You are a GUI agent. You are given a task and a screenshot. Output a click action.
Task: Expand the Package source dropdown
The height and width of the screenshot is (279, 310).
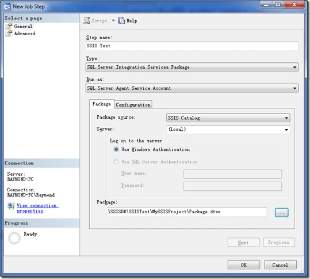point(228,118)
